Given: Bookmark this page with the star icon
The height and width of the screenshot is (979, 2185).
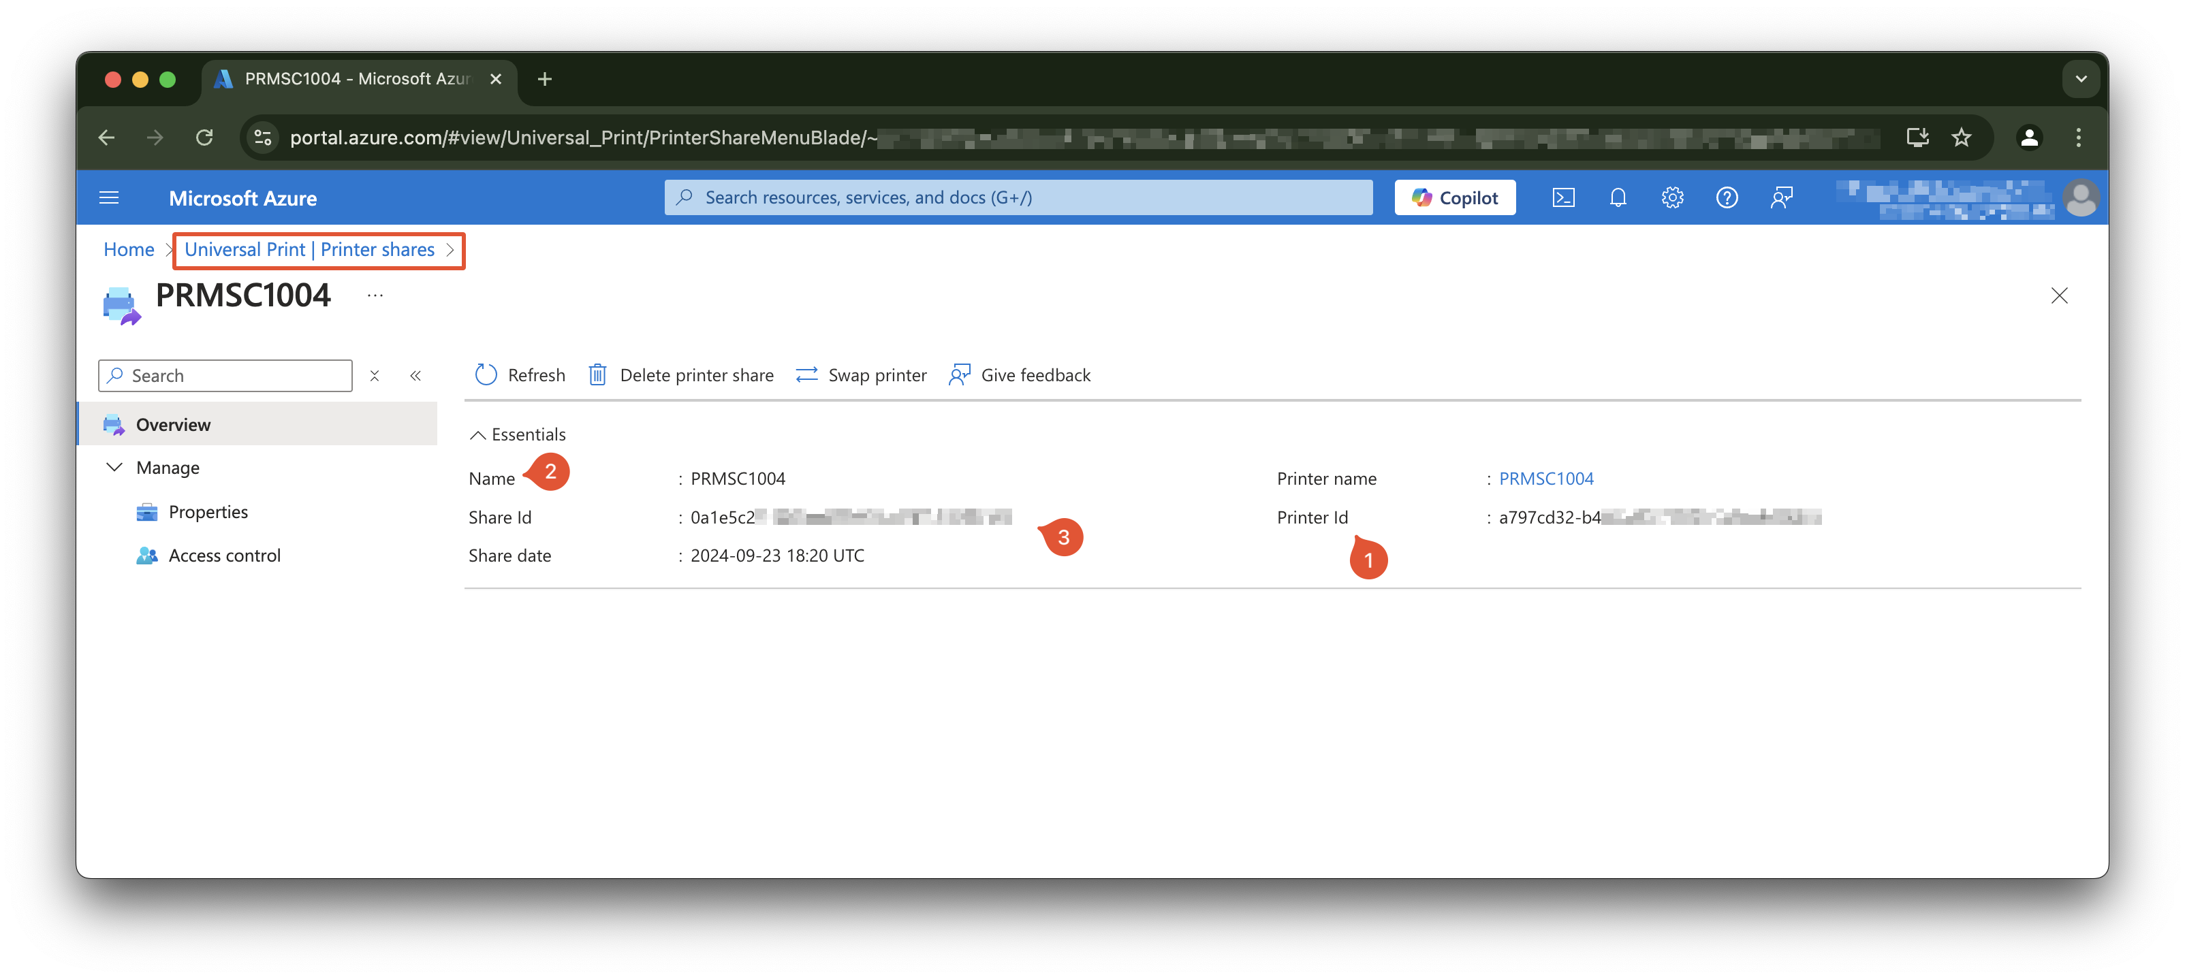Looking at the screenshot, I should click(1961, 138).
